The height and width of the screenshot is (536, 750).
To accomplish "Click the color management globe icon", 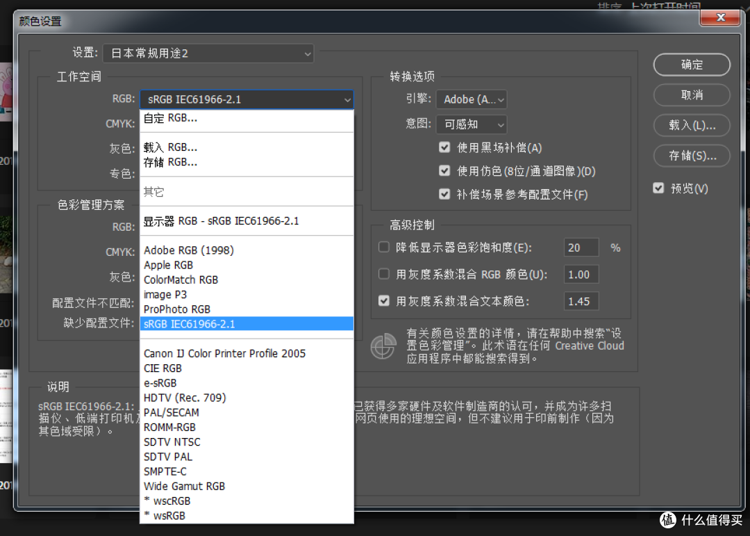I will tap(383, 346).
